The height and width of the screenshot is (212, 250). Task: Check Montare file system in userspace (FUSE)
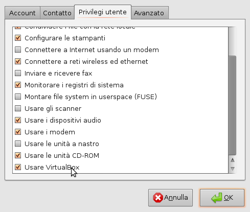(18, 97)
